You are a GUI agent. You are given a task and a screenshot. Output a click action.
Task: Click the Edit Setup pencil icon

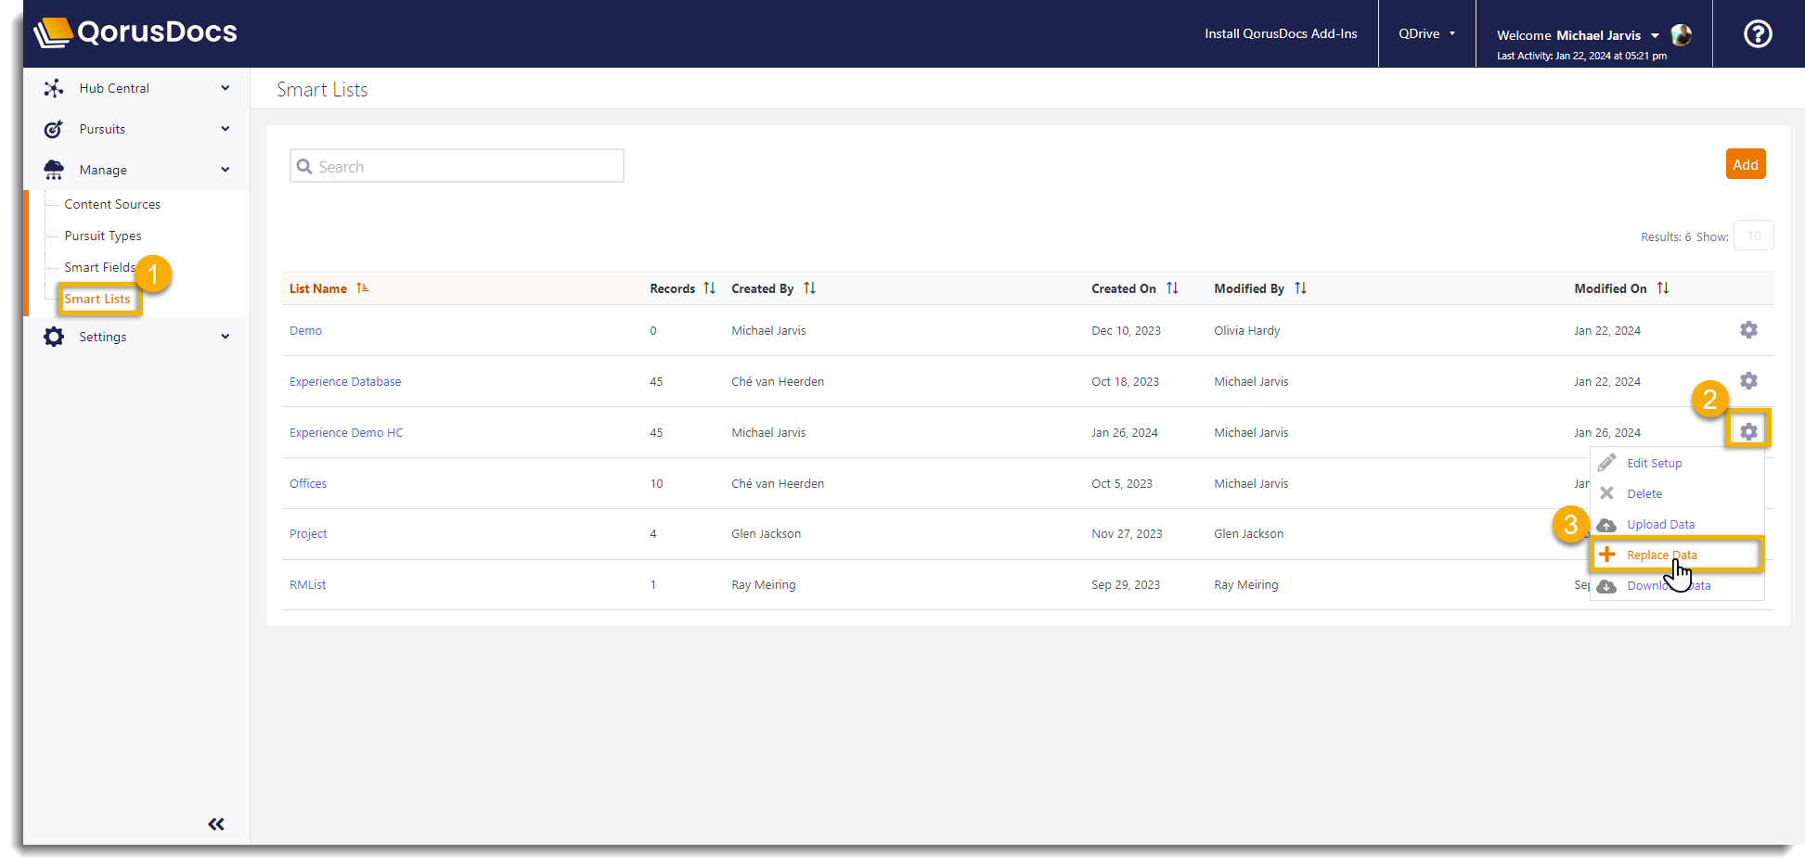1607,462
